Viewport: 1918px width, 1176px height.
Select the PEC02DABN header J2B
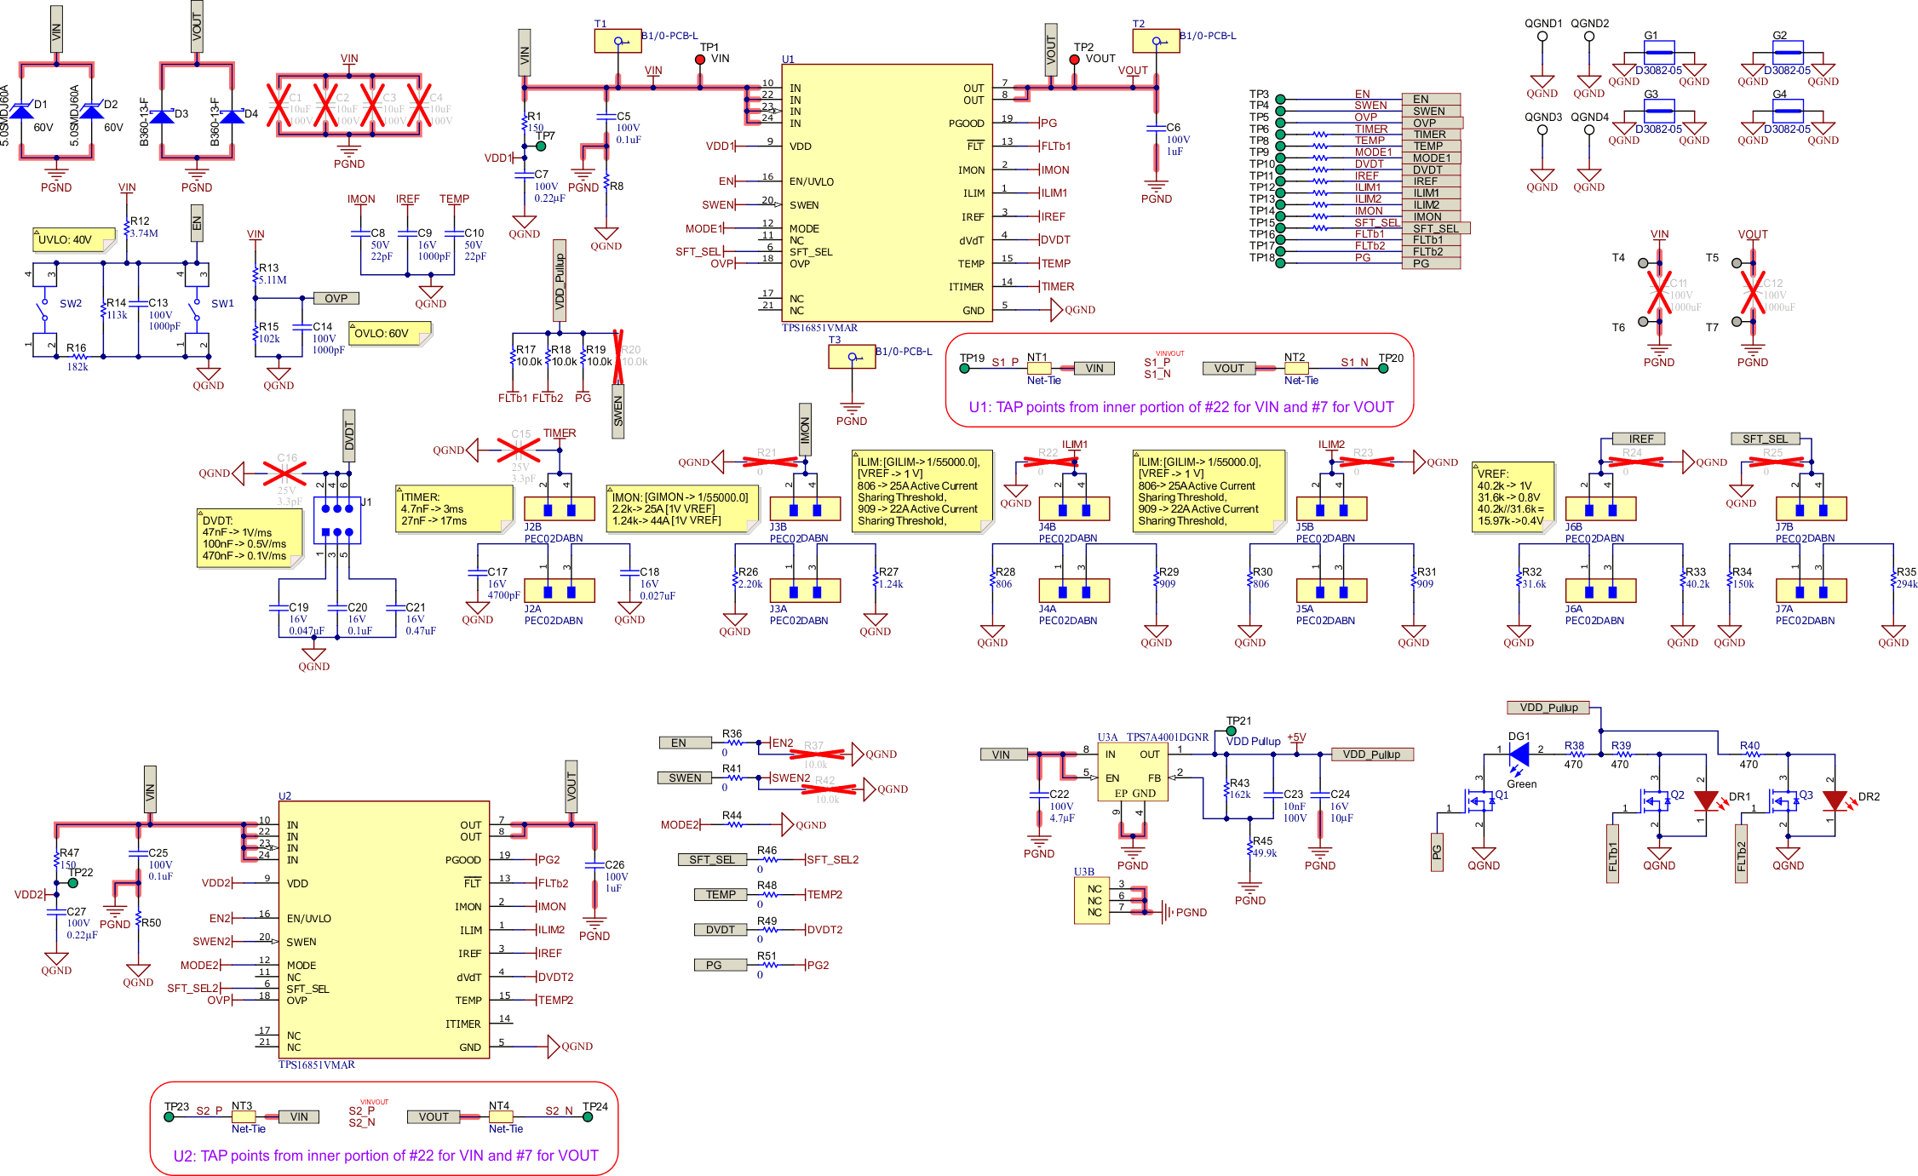(558, 508)
